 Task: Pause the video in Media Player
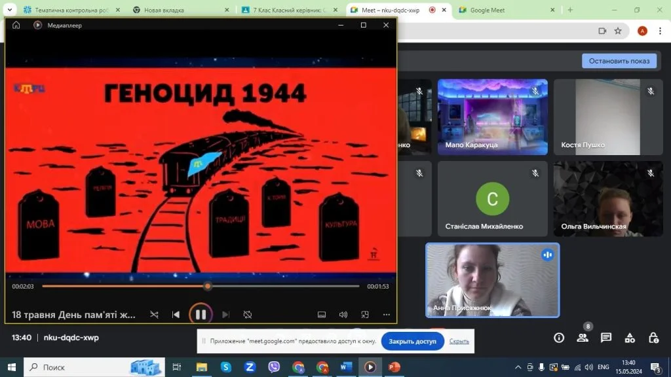[201, 315]
